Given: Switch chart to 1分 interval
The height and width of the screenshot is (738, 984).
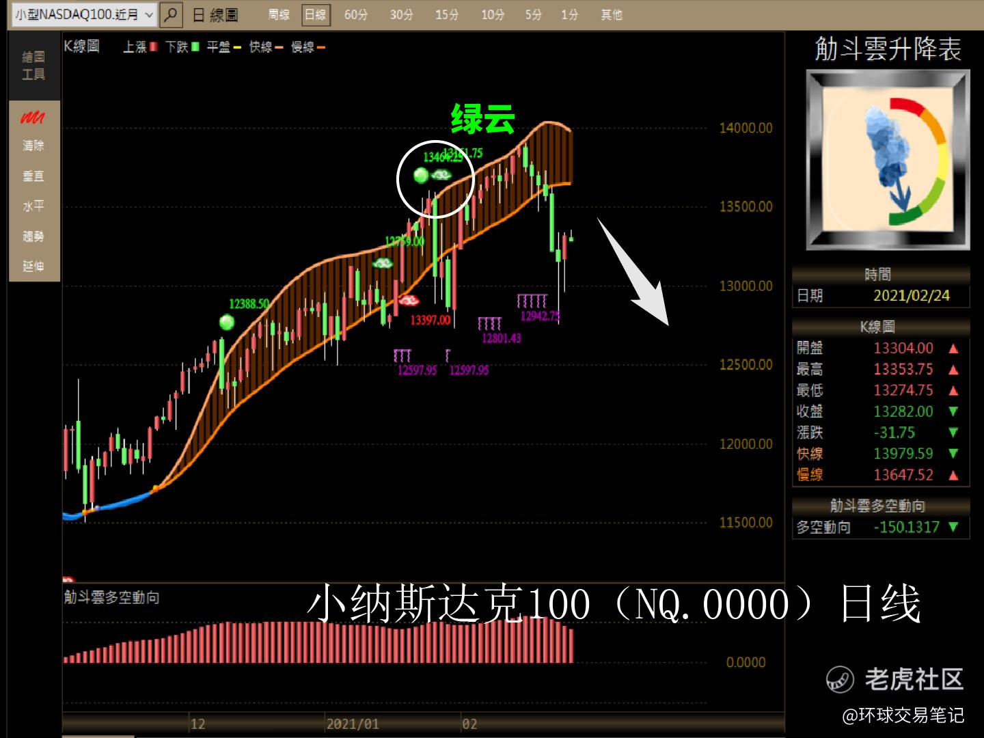Looking at the screenshot, I should coord(570,14).
